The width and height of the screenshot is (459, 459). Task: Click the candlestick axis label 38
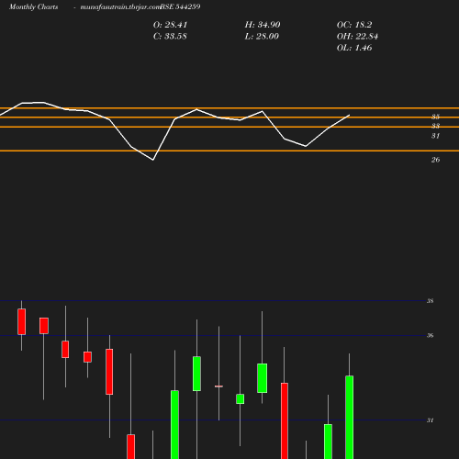pos(430,301)
